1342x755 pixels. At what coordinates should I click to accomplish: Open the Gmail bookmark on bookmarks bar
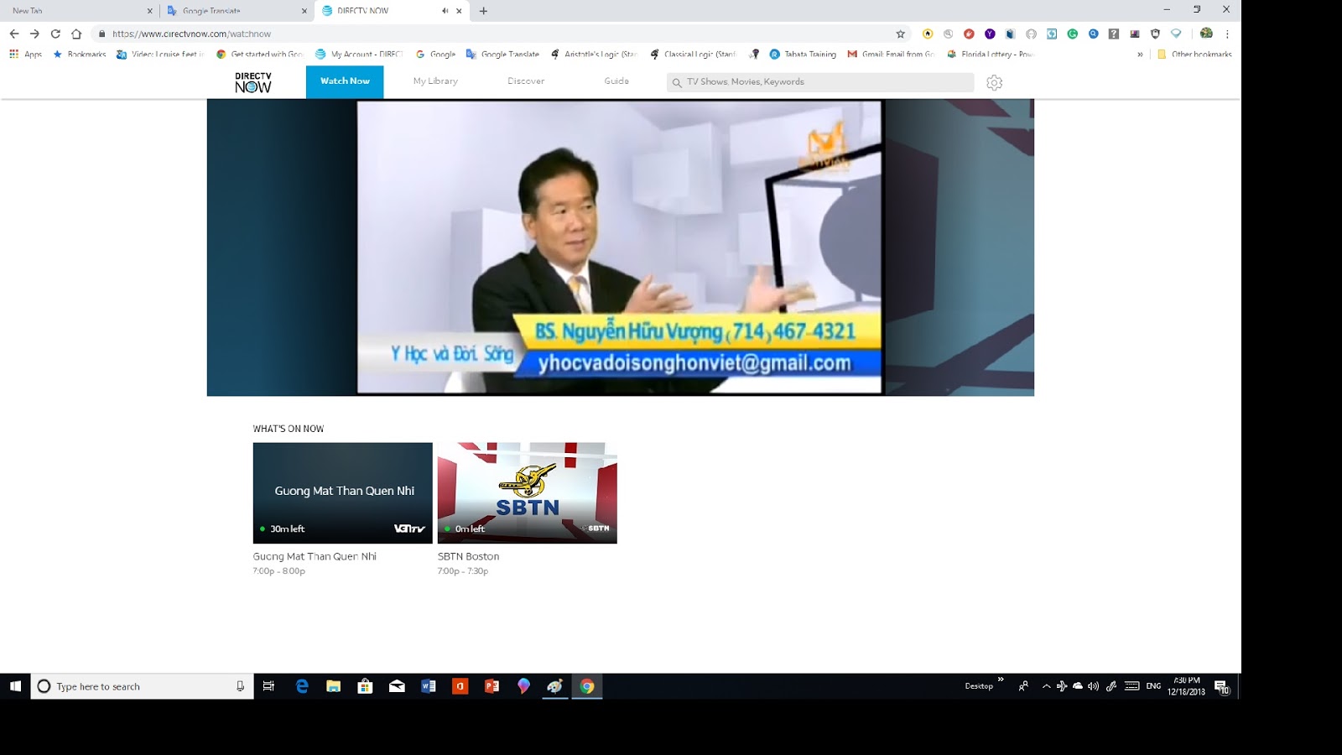[893, 54]
